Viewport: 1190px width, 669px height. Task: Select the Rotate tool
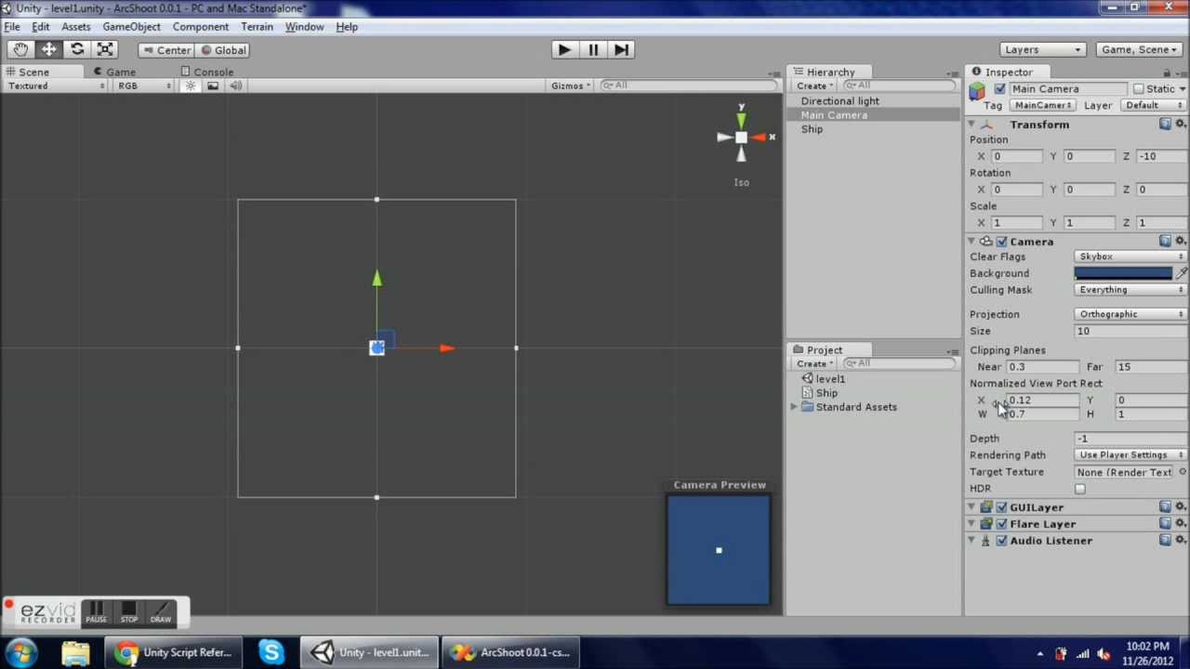click(77, 50)
